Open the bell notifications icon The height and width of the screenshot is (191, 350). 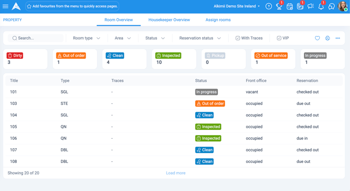(321, 6)
